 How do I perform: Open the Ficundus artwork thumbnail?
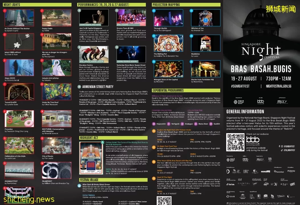[19, 119]
